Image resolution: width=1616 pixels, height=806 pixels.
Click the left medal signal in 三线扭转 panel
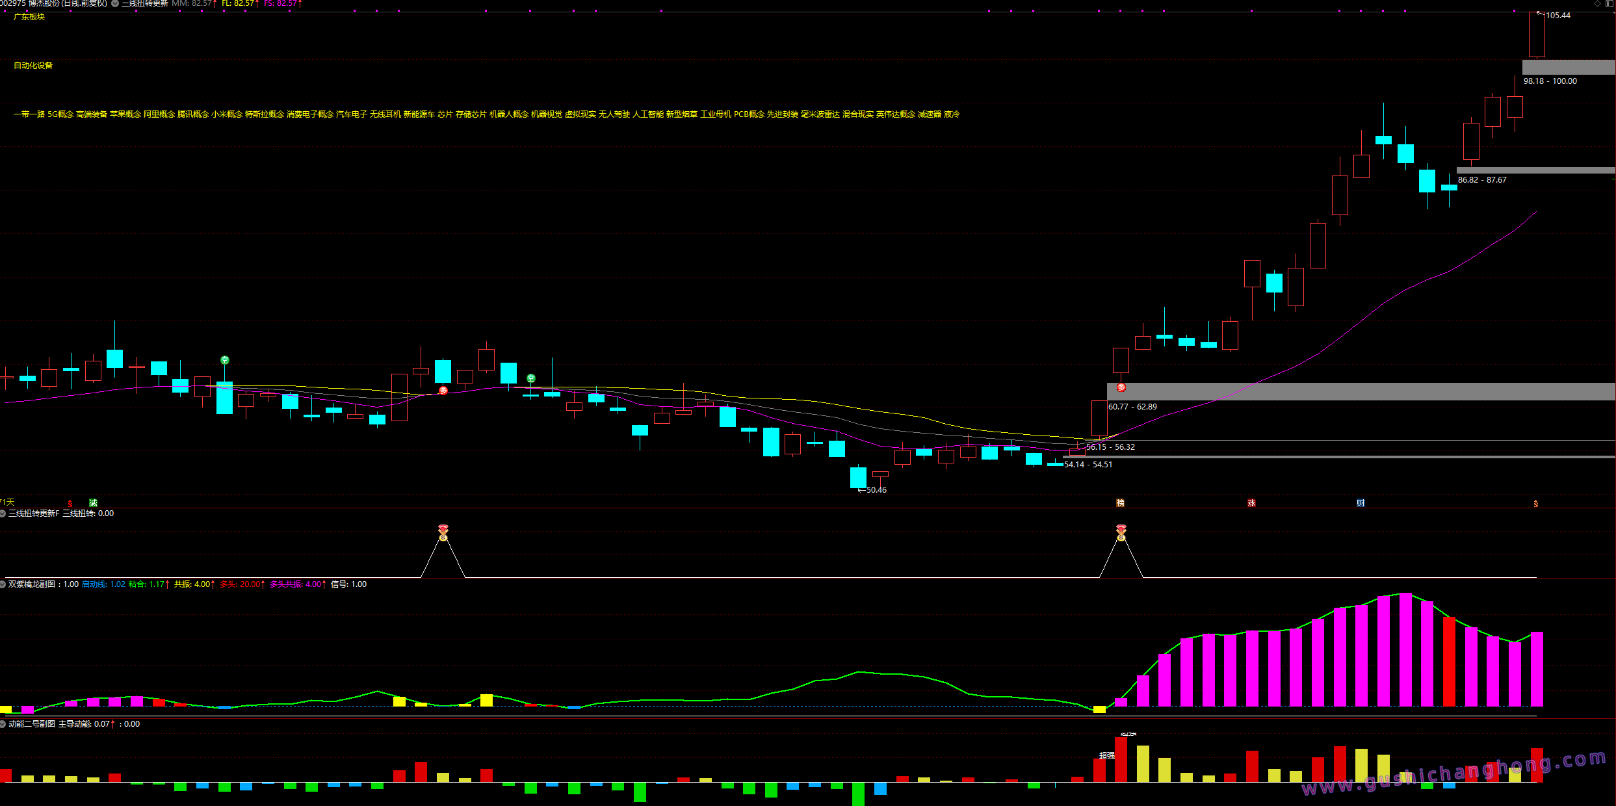[x=443, y=533]
